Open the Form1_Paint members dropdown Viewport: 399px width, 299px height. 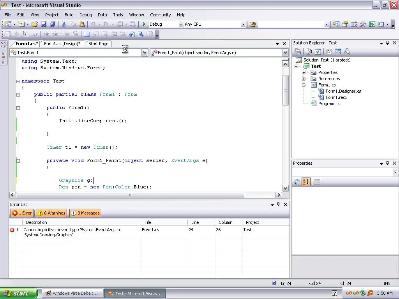285,53
